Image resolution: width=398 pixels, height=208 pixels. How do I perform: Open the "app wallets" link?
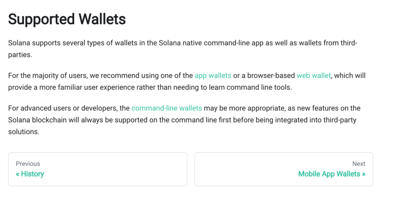pyautogui.click(x=213, y=76)
